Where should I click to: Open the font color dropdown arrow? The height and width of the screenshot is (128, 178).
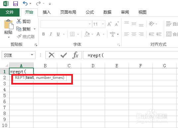[103, 34]
